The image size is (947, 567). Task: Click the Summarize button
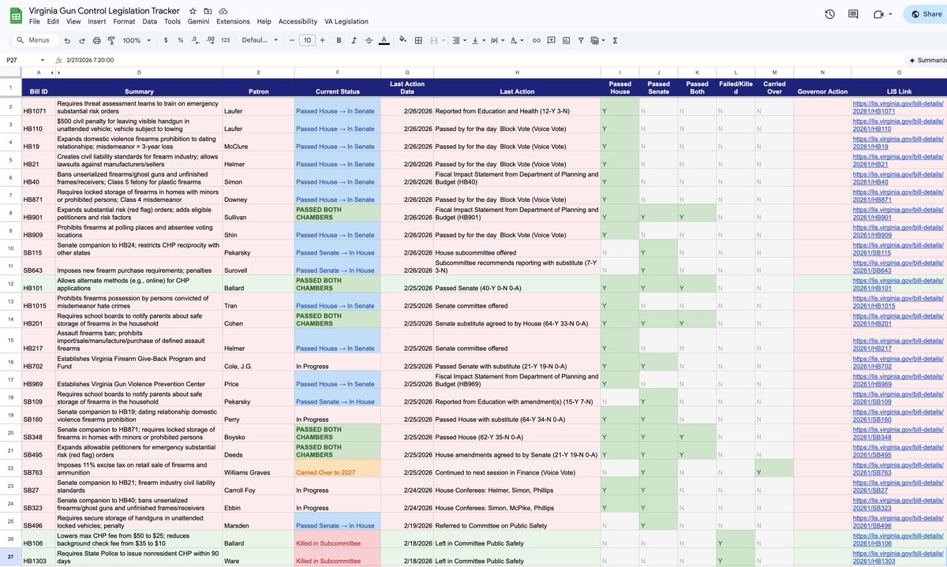pyautogui.click(x=927, y=60)
